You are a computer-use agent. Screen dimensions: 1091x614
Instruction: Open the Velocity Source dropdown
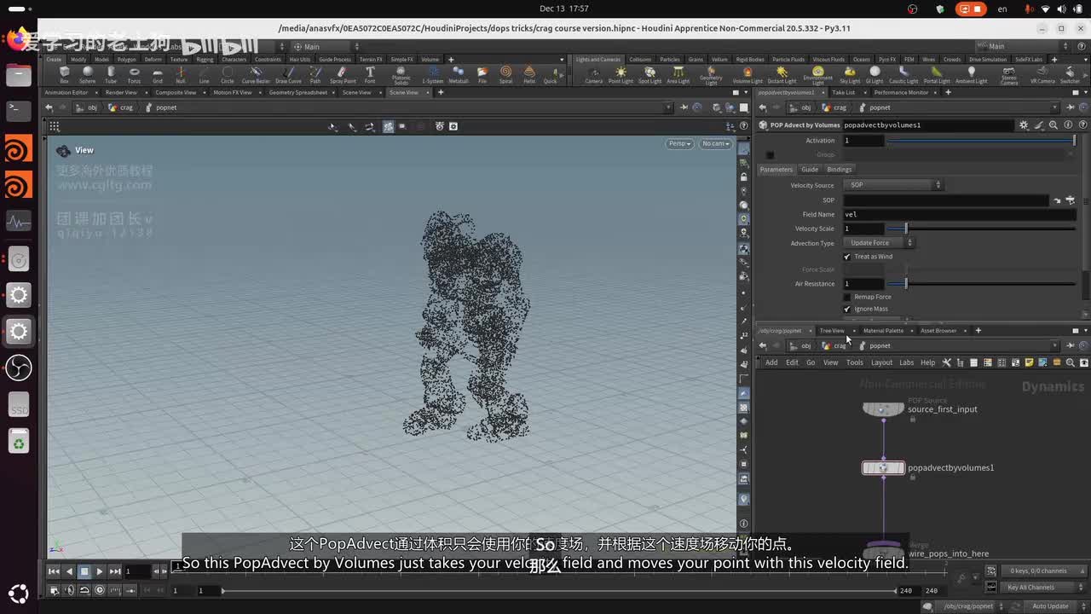[x=893, y=185]
